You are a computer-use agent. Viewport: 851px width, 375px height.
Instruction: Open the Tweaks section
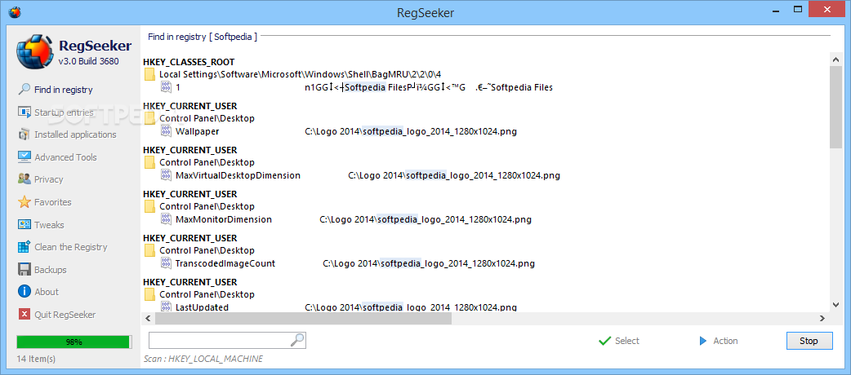coord(49,225)
